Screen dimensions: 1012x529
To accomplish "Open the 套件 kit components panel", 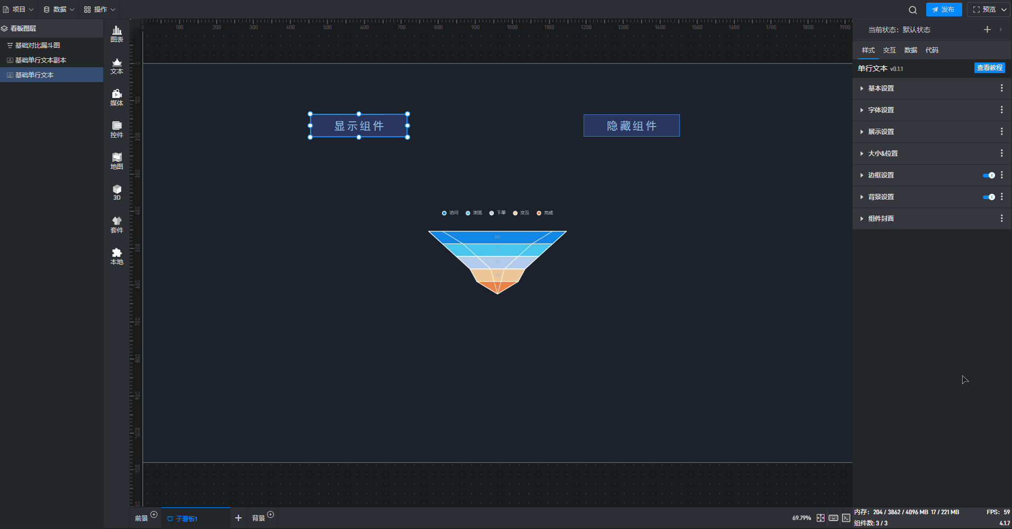I will click(117, 225).
